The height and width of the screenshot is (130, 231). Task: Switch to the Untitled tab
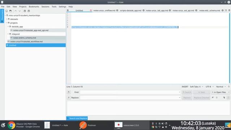tap(79, 10)
